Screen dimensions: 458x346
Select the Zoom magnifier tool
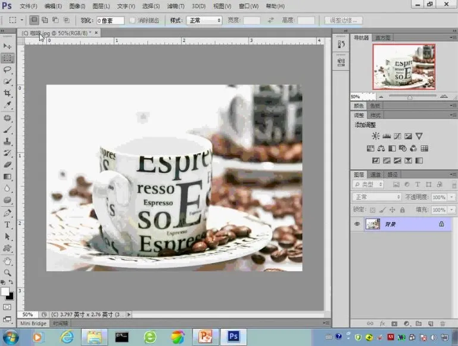[x=8, y=272]
